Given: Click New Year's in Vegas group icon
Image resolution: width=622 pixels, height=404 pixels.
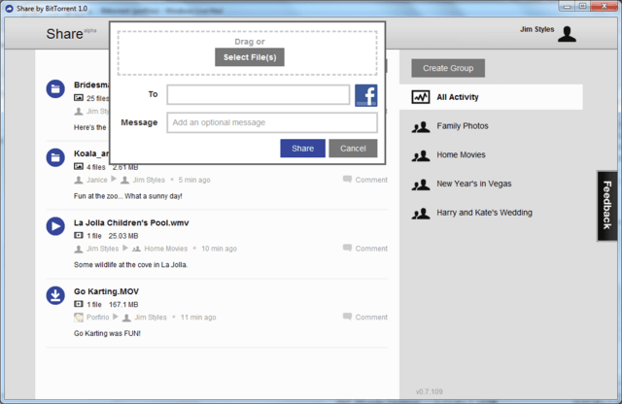Looking at the screenshot, I should [421, 185].
